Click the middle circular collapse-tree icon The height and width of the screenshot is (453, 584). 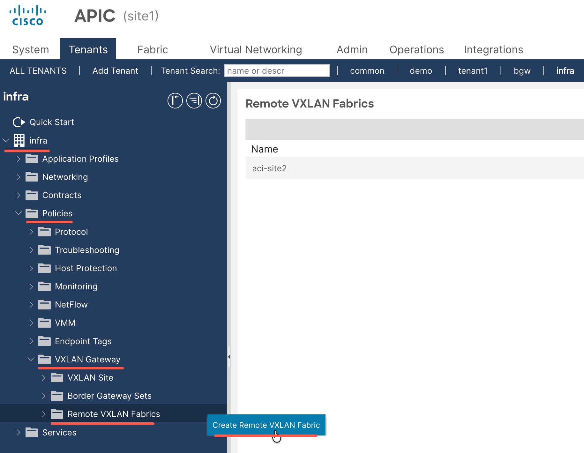[x=194, y=101]
